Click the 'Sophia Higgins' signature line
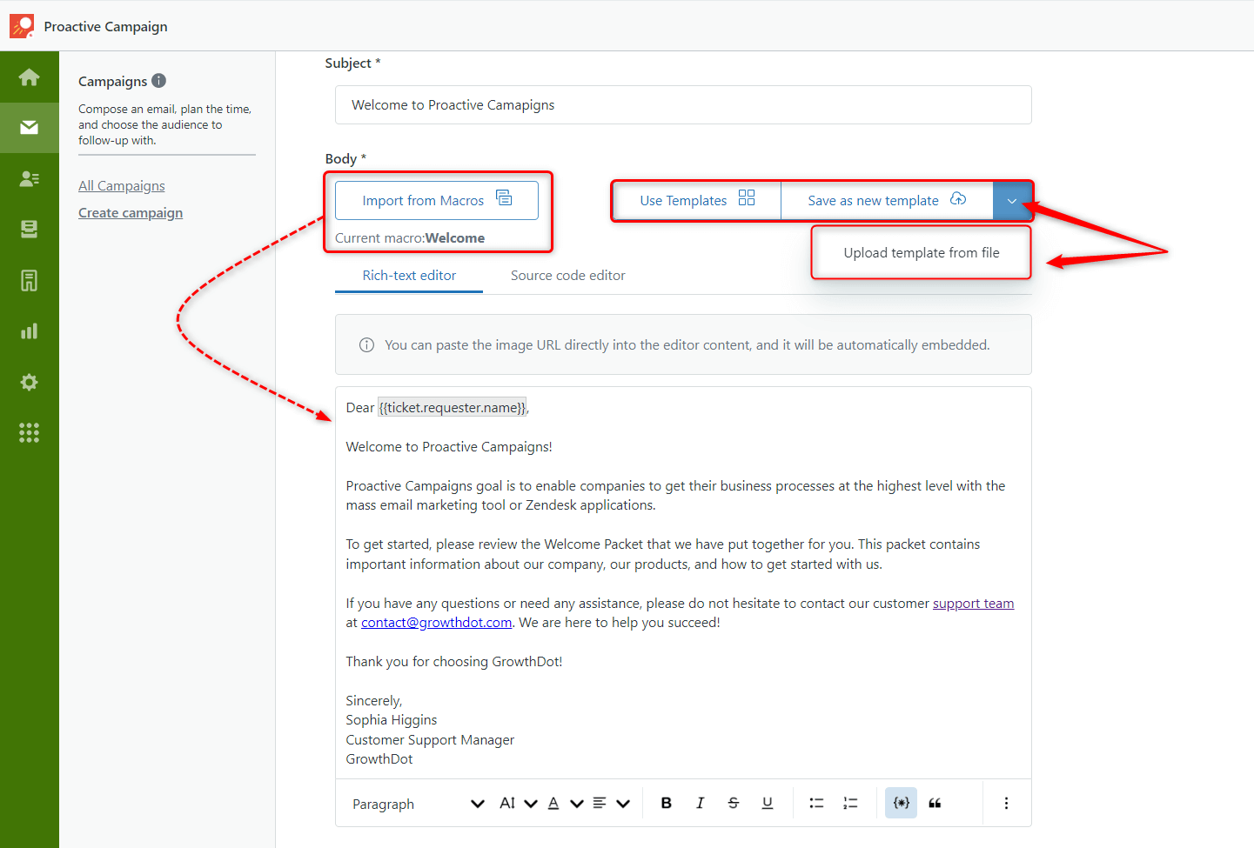 (x=392, y=720)
